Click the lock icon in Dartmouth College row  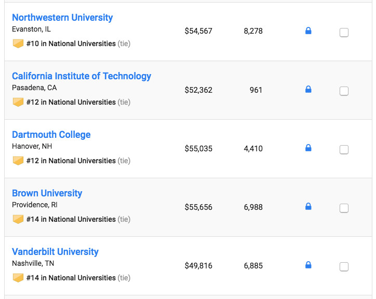coord(308,148)
